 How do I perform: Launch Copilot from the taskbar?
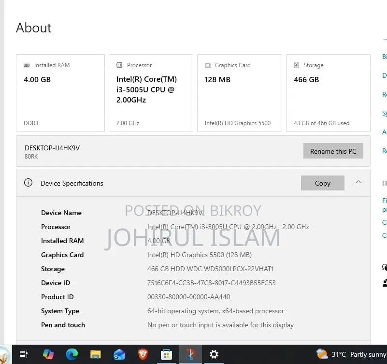48,354
